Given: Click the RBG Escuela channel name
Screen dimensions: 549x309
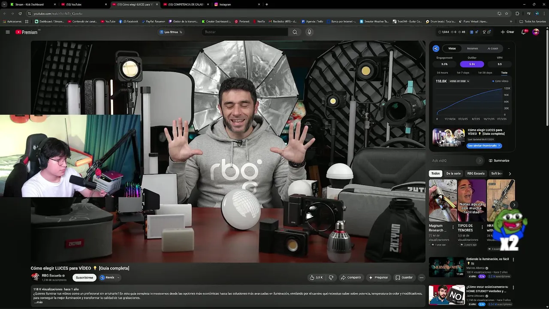Looking at the screenshot, I should tap(51, 276).
